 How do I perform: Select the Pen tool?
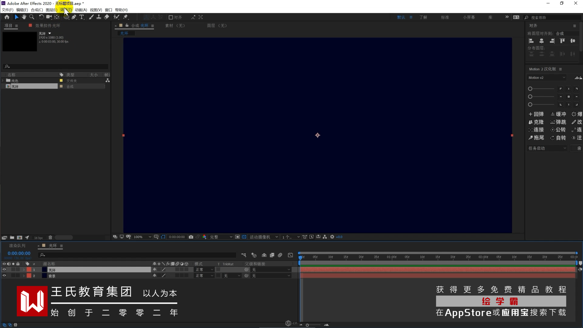(x=74, y=17)
